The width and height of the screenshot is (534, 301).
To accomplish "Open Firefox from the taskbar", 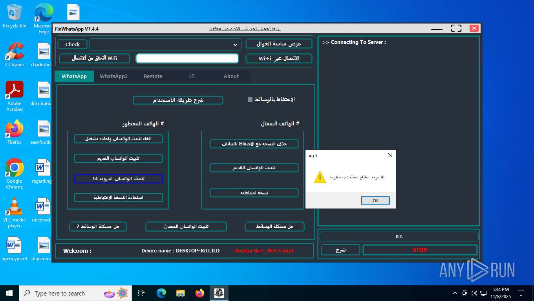I will pos(199,293).
